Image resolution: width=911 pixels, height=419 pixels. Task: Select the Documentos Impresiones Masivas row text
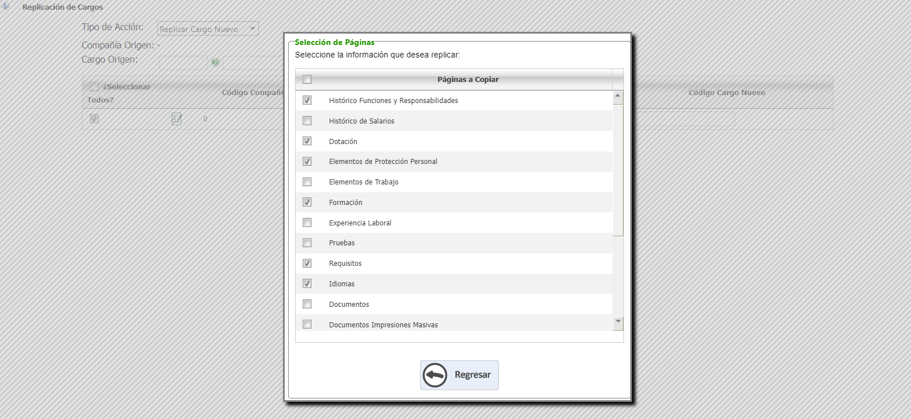tap(384, 325)
